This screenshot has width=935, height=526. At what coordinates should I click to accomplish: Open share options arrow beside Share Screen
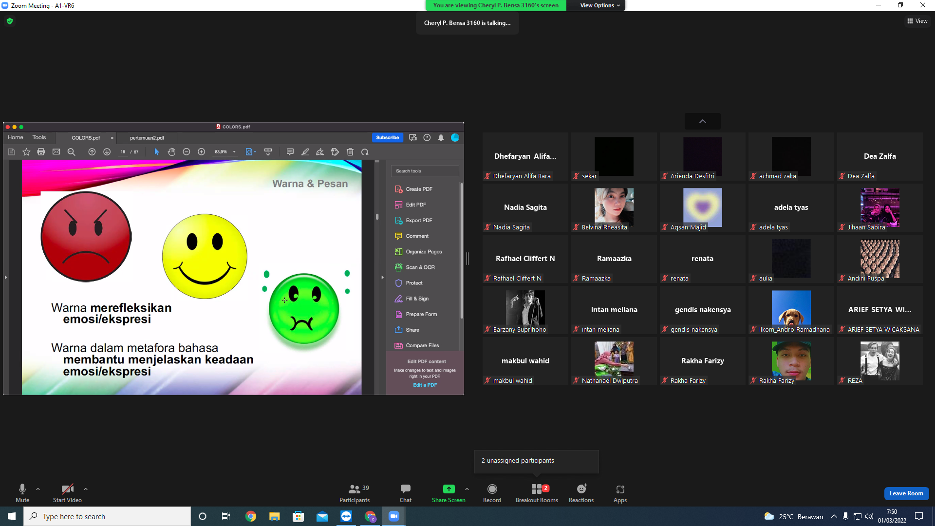[467, 489]
